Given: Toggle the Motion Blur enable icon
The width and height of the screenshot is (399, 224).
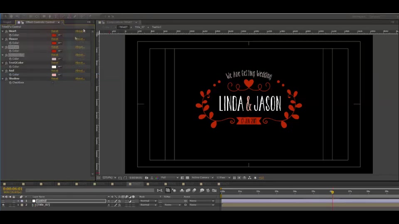Looking at the screenshot, I should pos(194,190).
